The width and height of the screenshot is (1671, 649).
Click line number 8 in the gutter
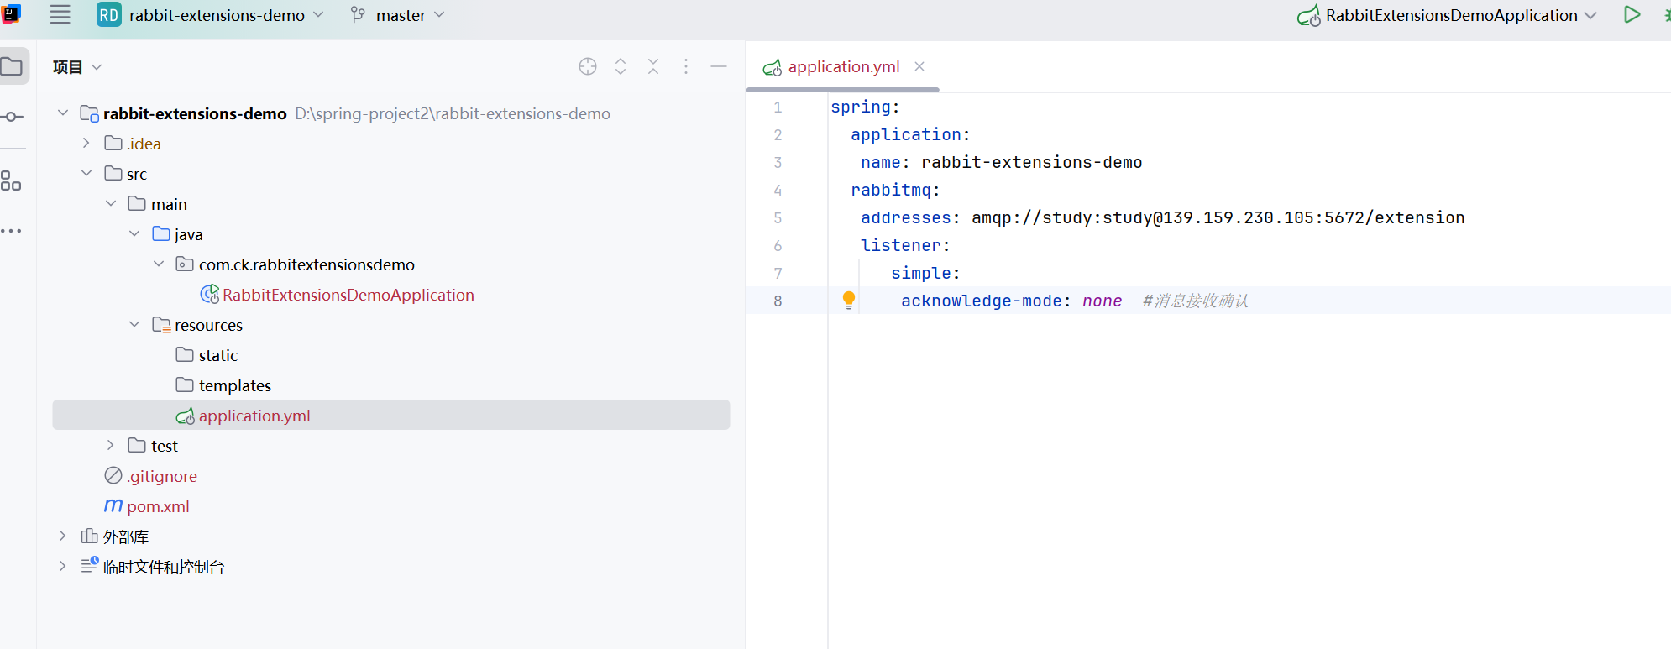778,301
